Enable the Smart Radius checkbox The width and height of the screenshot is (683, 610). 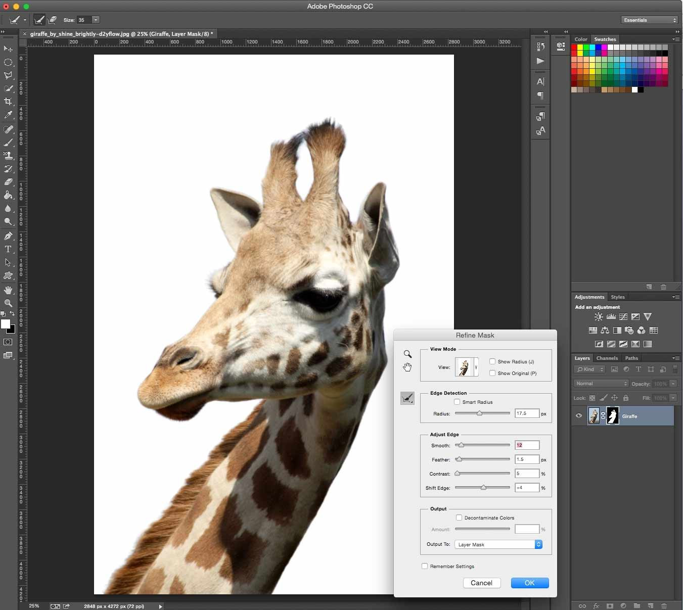(x=457, y=402)
